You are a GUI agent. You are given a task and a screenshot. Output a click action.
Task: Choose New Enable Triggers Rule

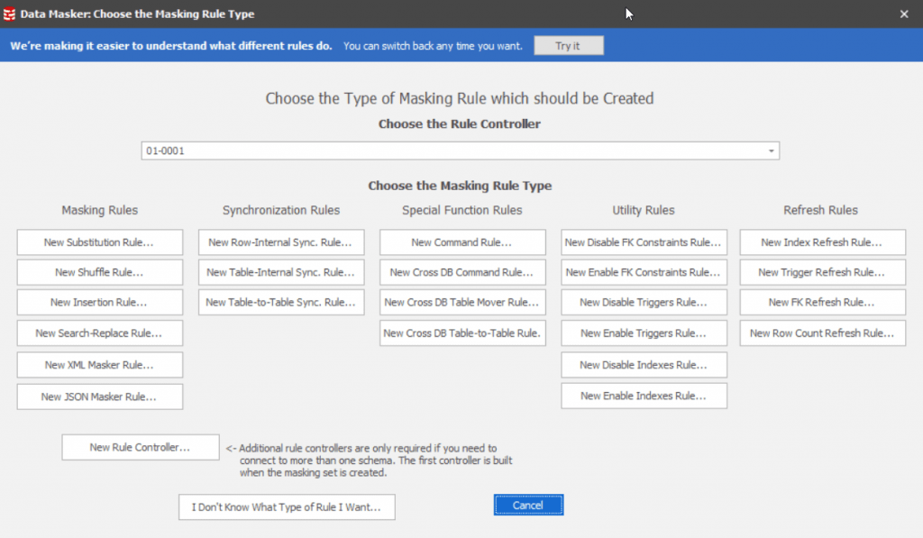coord(644,333)
